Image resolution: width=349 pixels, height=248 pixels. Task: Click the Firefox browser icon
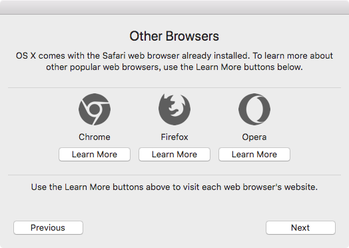pyautogui.click(x=174, y=109)
